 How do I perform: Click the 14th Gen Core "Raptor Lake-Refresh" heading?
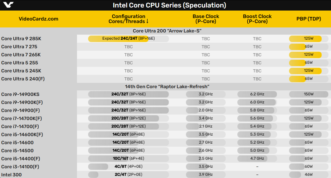[x=167, y=87]
